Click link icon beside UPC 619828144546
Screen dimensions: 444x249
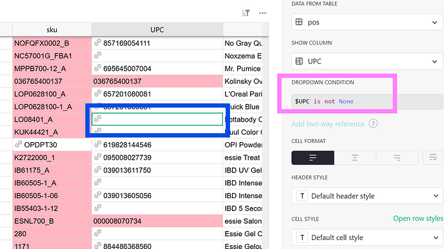point(98,144)
